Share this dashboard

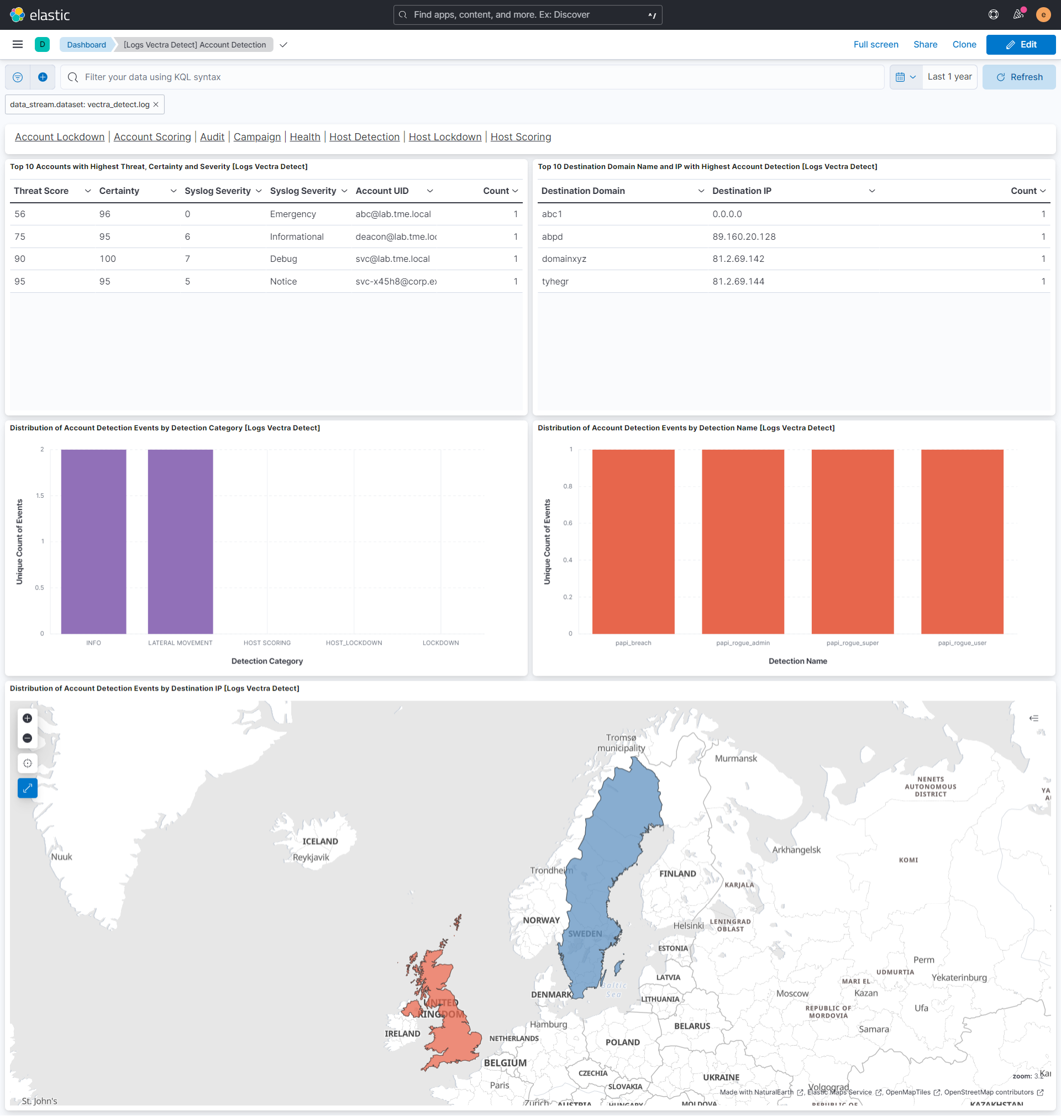(x=925, y=45)
